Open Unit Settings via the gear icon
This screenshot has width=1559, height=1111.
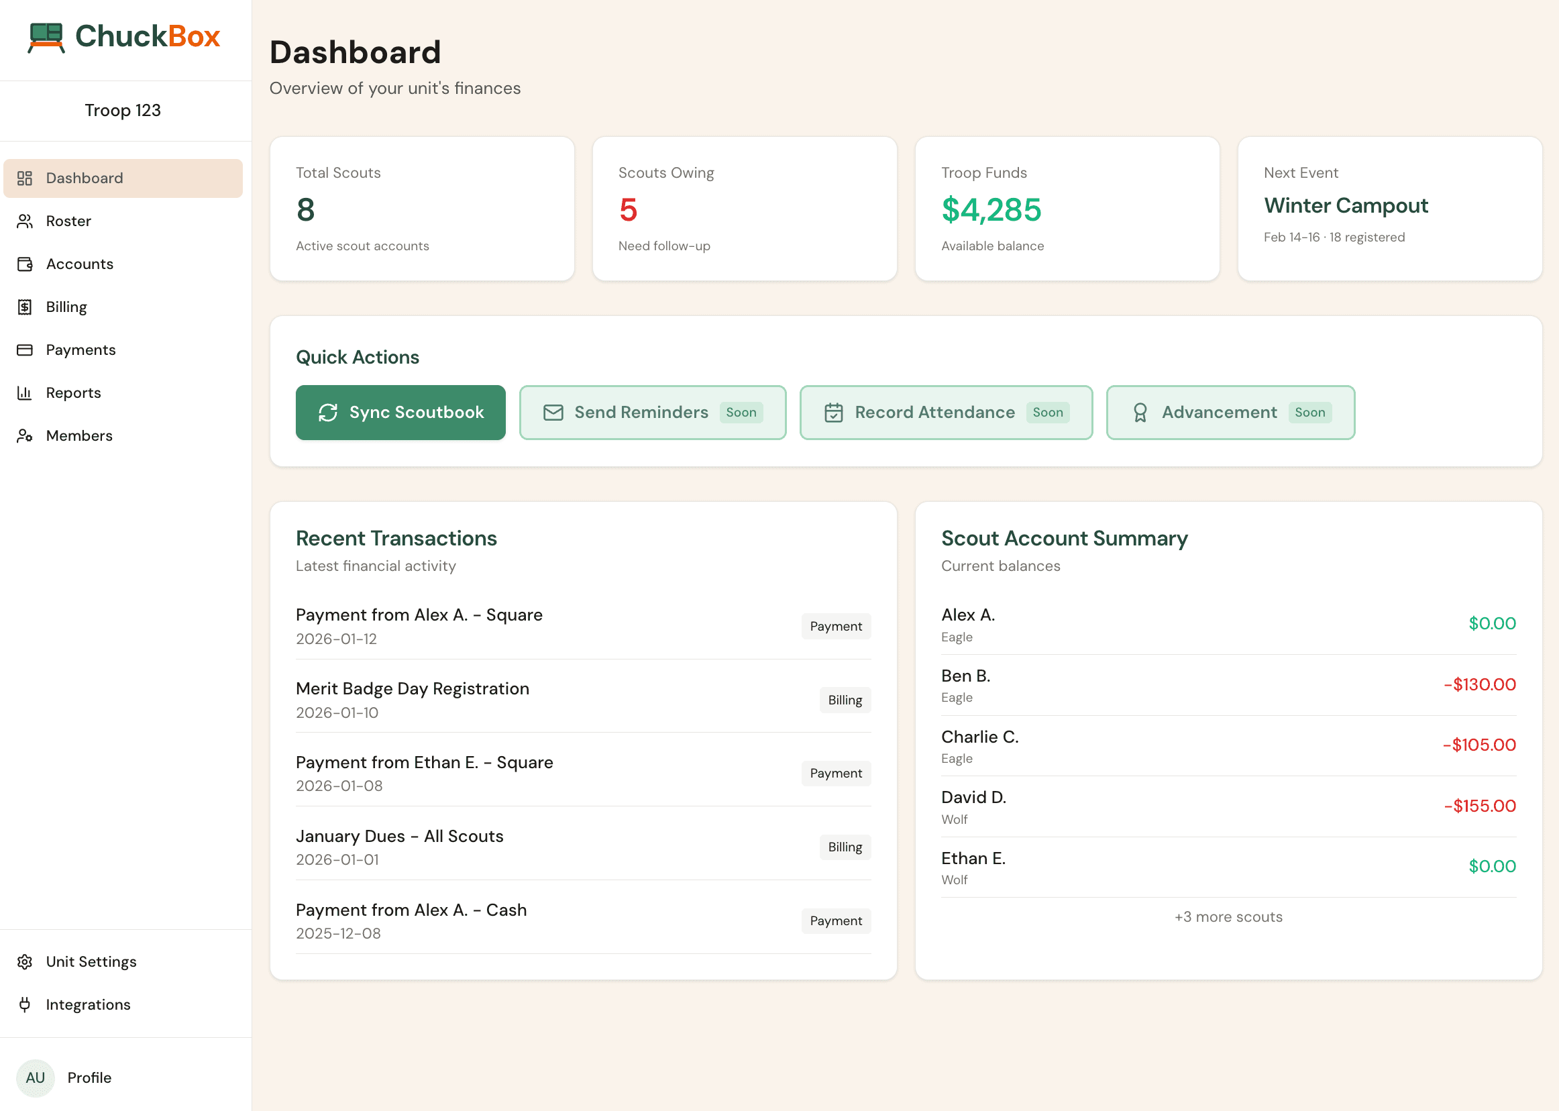25,961
